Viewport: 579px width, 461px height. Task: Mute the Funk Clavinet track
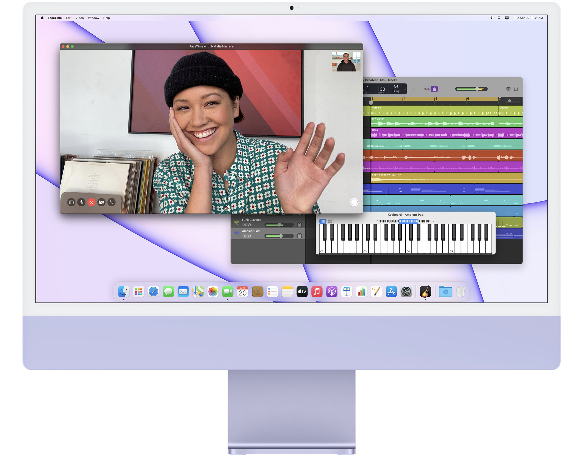point(244,225)
